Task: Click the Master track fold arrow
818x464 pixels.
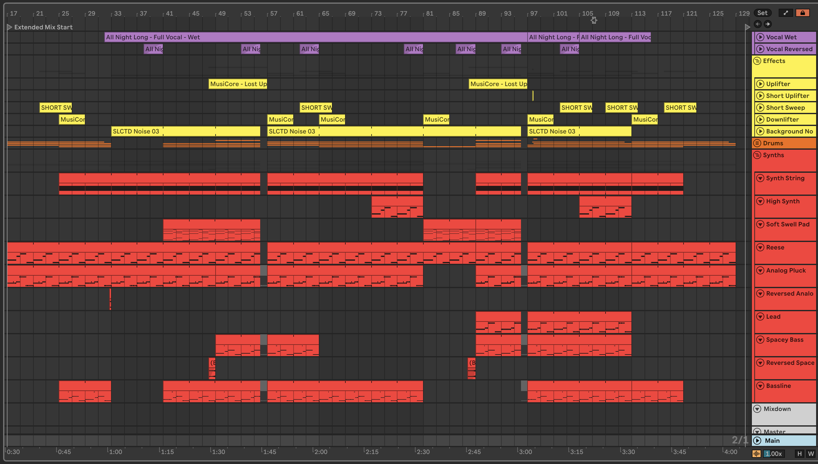Action: 757,432
